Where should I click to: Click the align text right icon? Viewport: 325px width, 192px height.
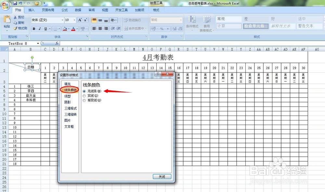[106, 28]
